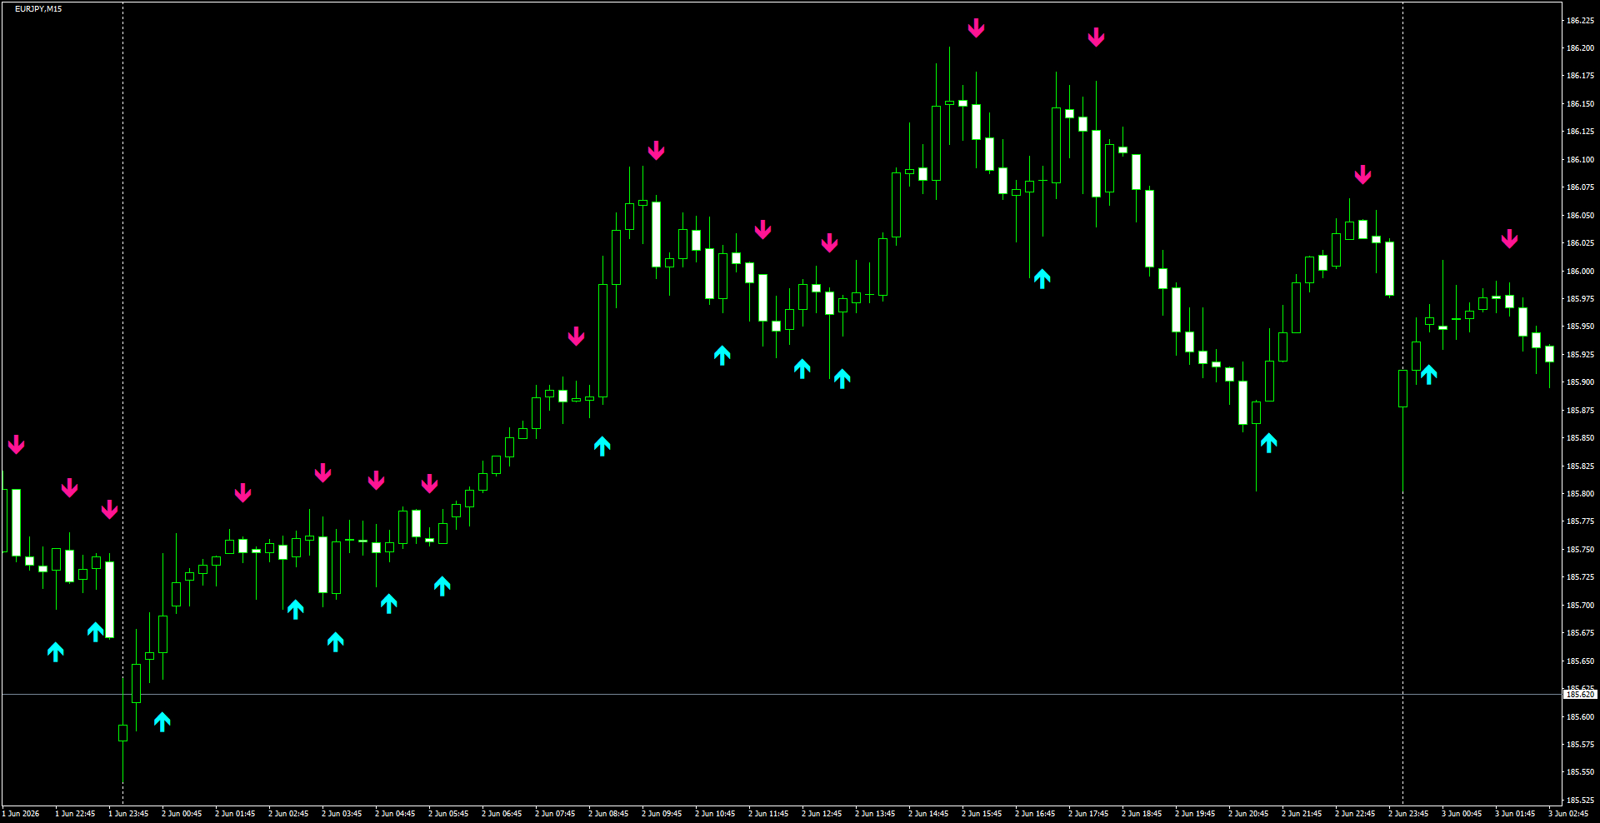Select the 186.050 price axis label
Image resolution: width=1600 pixels, height=823 pixels.
pyautogui.click(x=1580, y=216)
